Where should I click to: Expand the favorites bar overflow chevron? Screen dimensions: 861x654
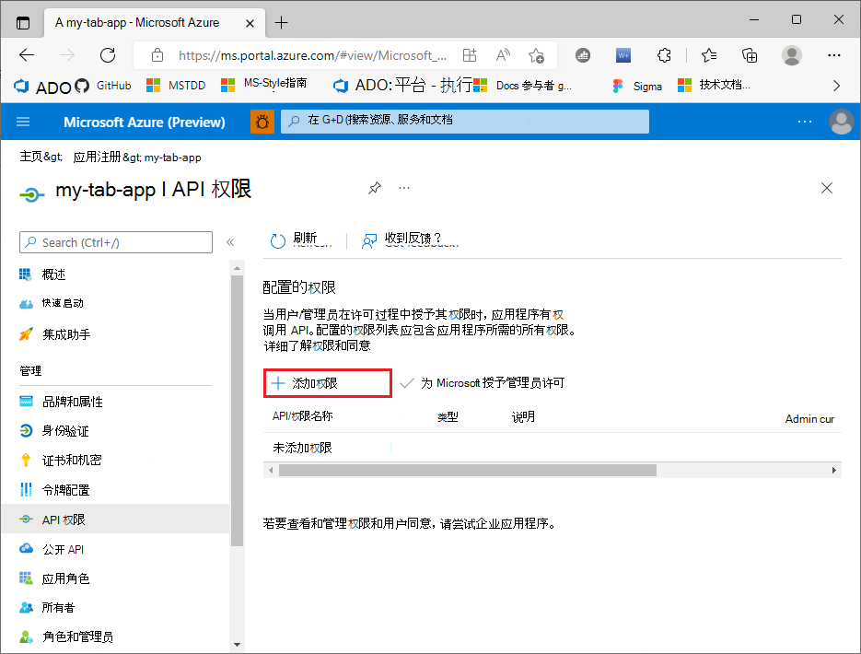(x=835, y=85)
